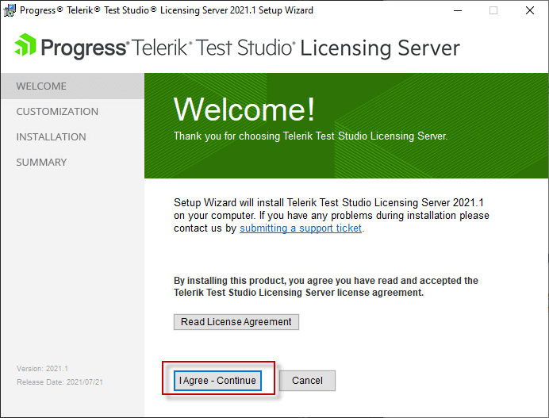
Task: Click the Licensing Server header title
Action: point(380,48)
